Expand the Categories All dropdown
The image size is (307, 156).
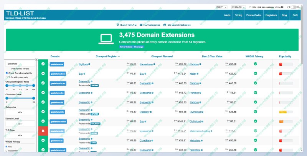[x=20, y=112]
